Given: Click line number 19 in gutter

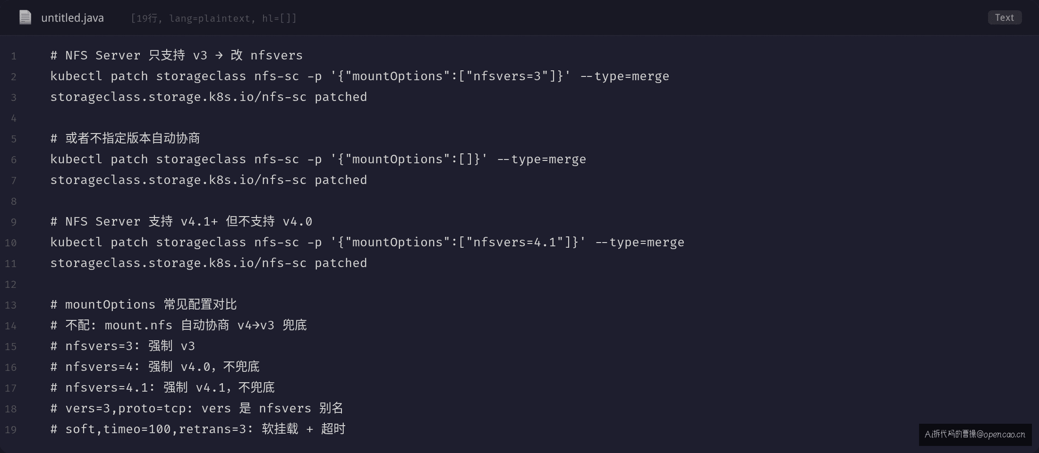Looking at the screenshot, I should point(11,430).
